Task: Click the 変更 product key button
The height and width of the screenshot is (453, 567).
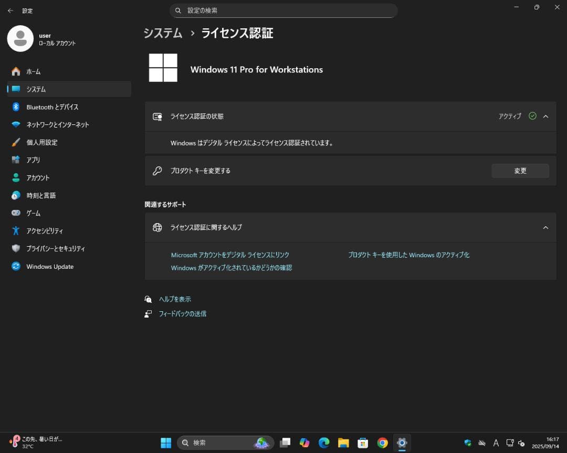Action: (x=520, y=171)
